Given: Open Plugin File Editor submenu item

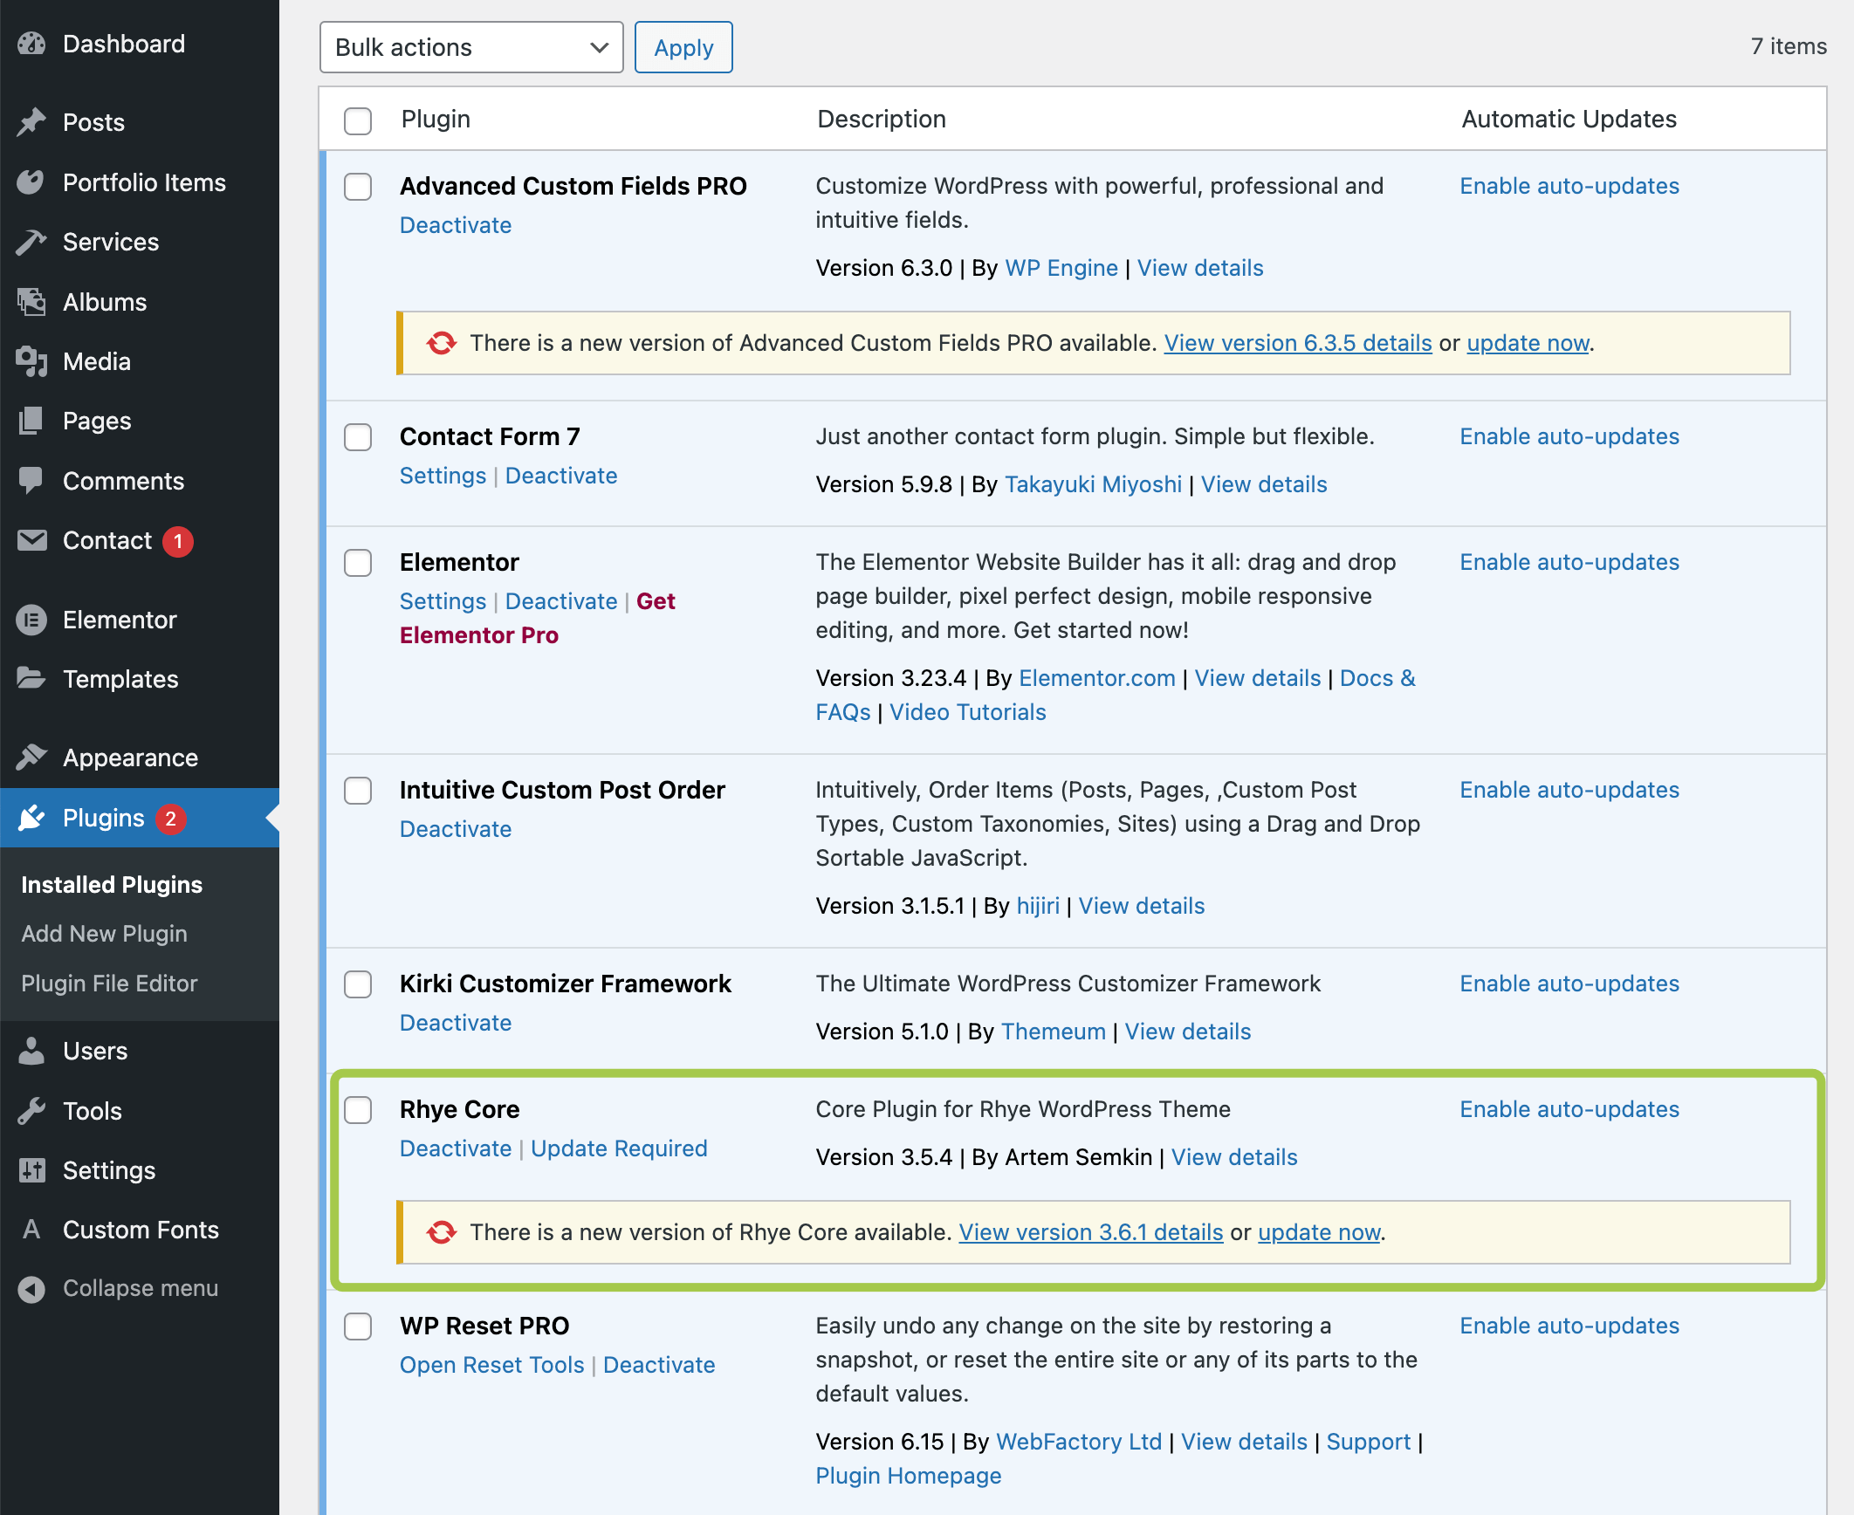Looking at the screenshot, I should [x=109, y=984].
